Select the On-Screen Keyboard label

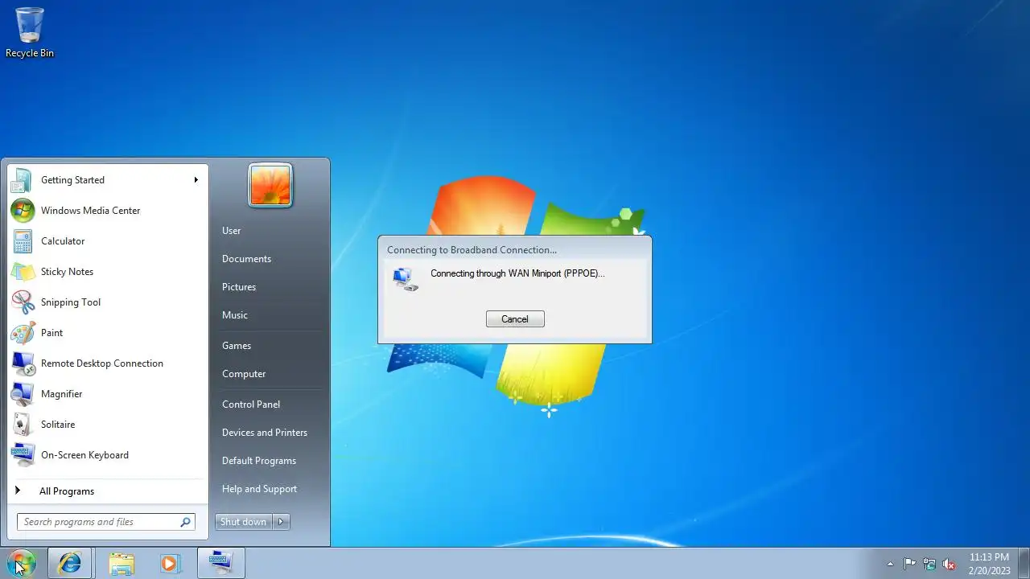coord(84,455)
